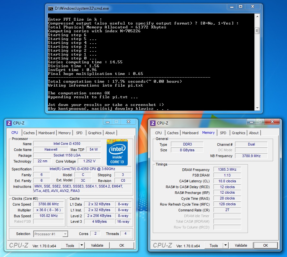Click the Multiplier value x 36.0
This screenshot has height=257, width=287.
tap(49, 210)
